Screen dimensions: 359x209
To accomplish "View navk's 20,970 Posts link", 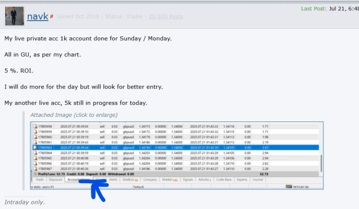I will [x=166, y=17].
